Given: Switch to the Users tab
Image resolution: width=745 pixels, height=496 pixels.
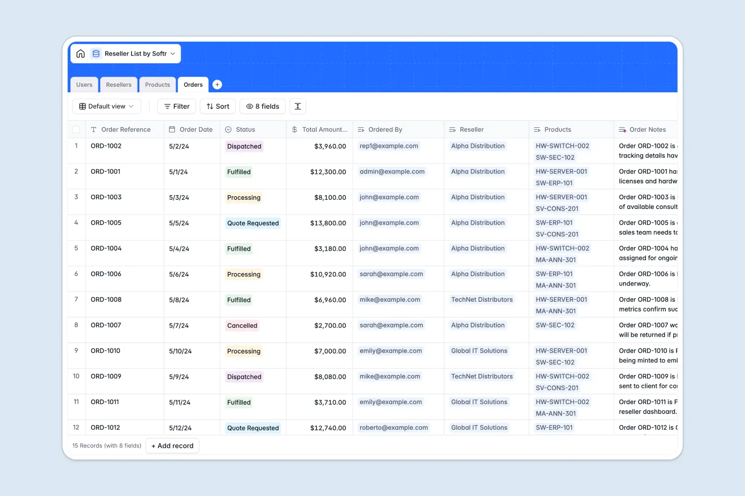Looking at the screenshot, I should pyautogui.click(x=84, y=85).
